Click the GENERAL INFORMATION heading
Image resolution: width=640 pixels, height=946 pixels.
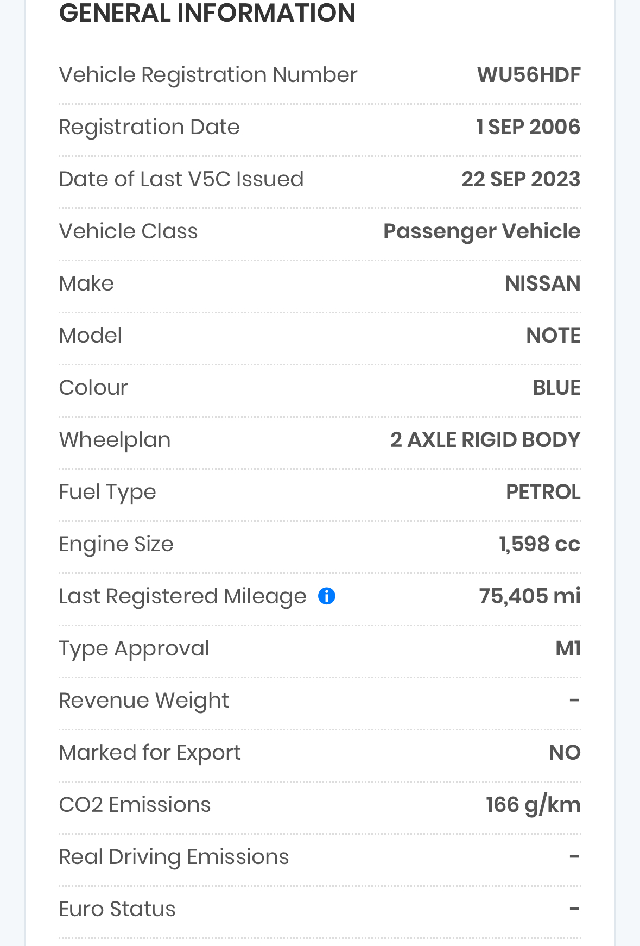point(207,13)
